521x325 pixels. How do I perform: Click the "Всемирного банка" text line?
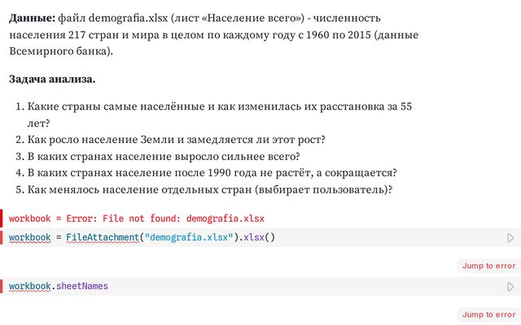pyautogui.click(x=61, y=51)
